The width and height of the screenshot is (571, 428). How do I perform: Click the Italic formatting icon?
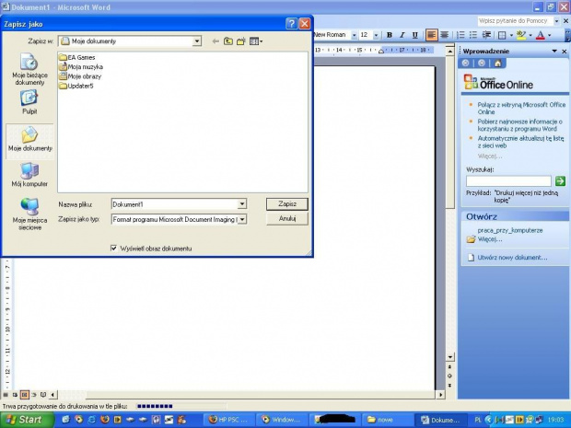[402, 35]
